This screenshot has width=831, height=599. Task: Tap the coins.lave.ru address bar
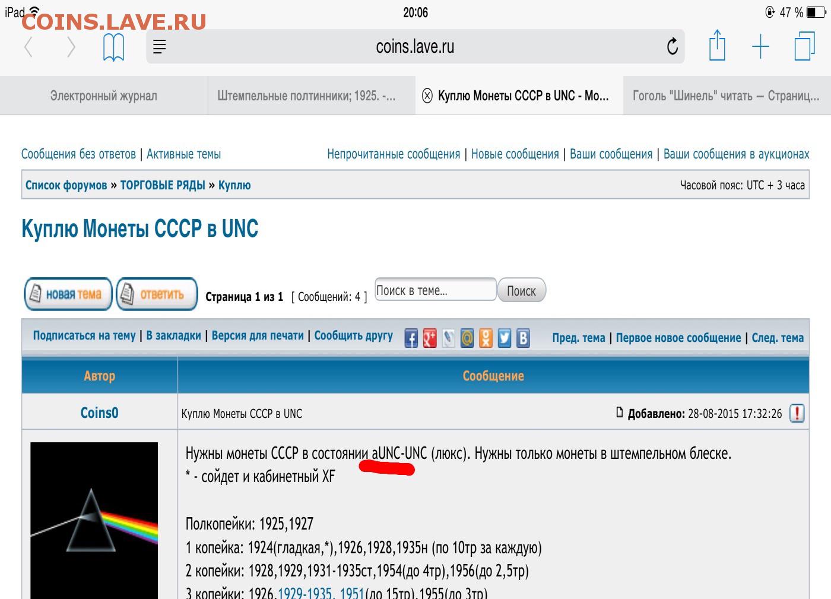pyautogui.click(x=415, y=46)
